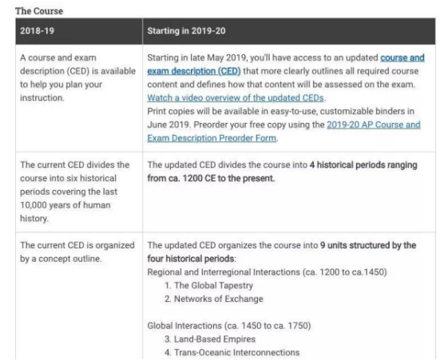Click 'Global Interactions (ca. 1450 to ca. 1750)' heading
The height and width of the screenshot is (361, 440).
pyautogui.click(x=229, y=326)
